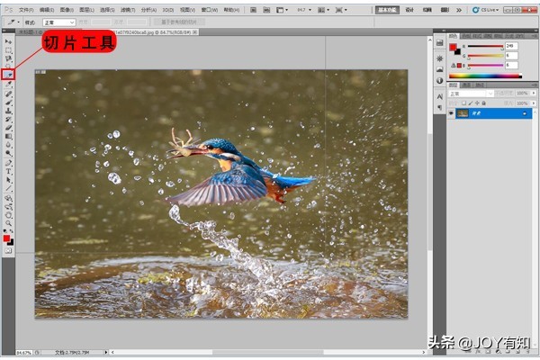Select the Lasso tool

pos(8,58)
